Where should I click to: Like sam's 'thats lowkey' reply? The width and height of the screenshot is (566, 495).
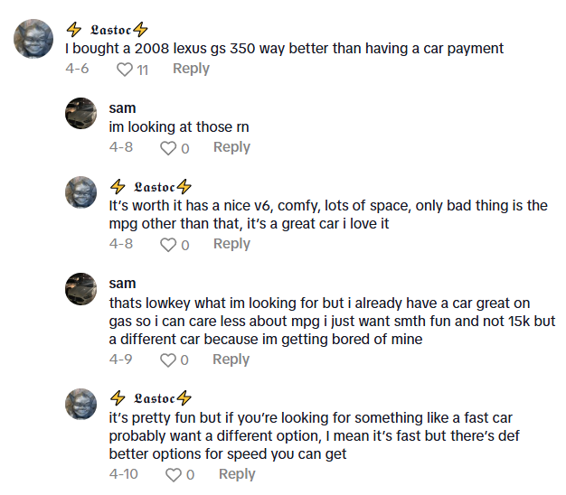pos(167,360)
